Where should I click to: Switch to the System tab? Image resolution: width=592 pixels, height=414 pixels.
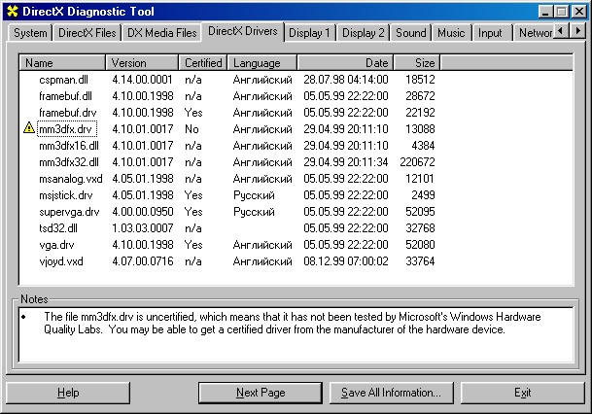pyautogui.click(x=30, y=33)
